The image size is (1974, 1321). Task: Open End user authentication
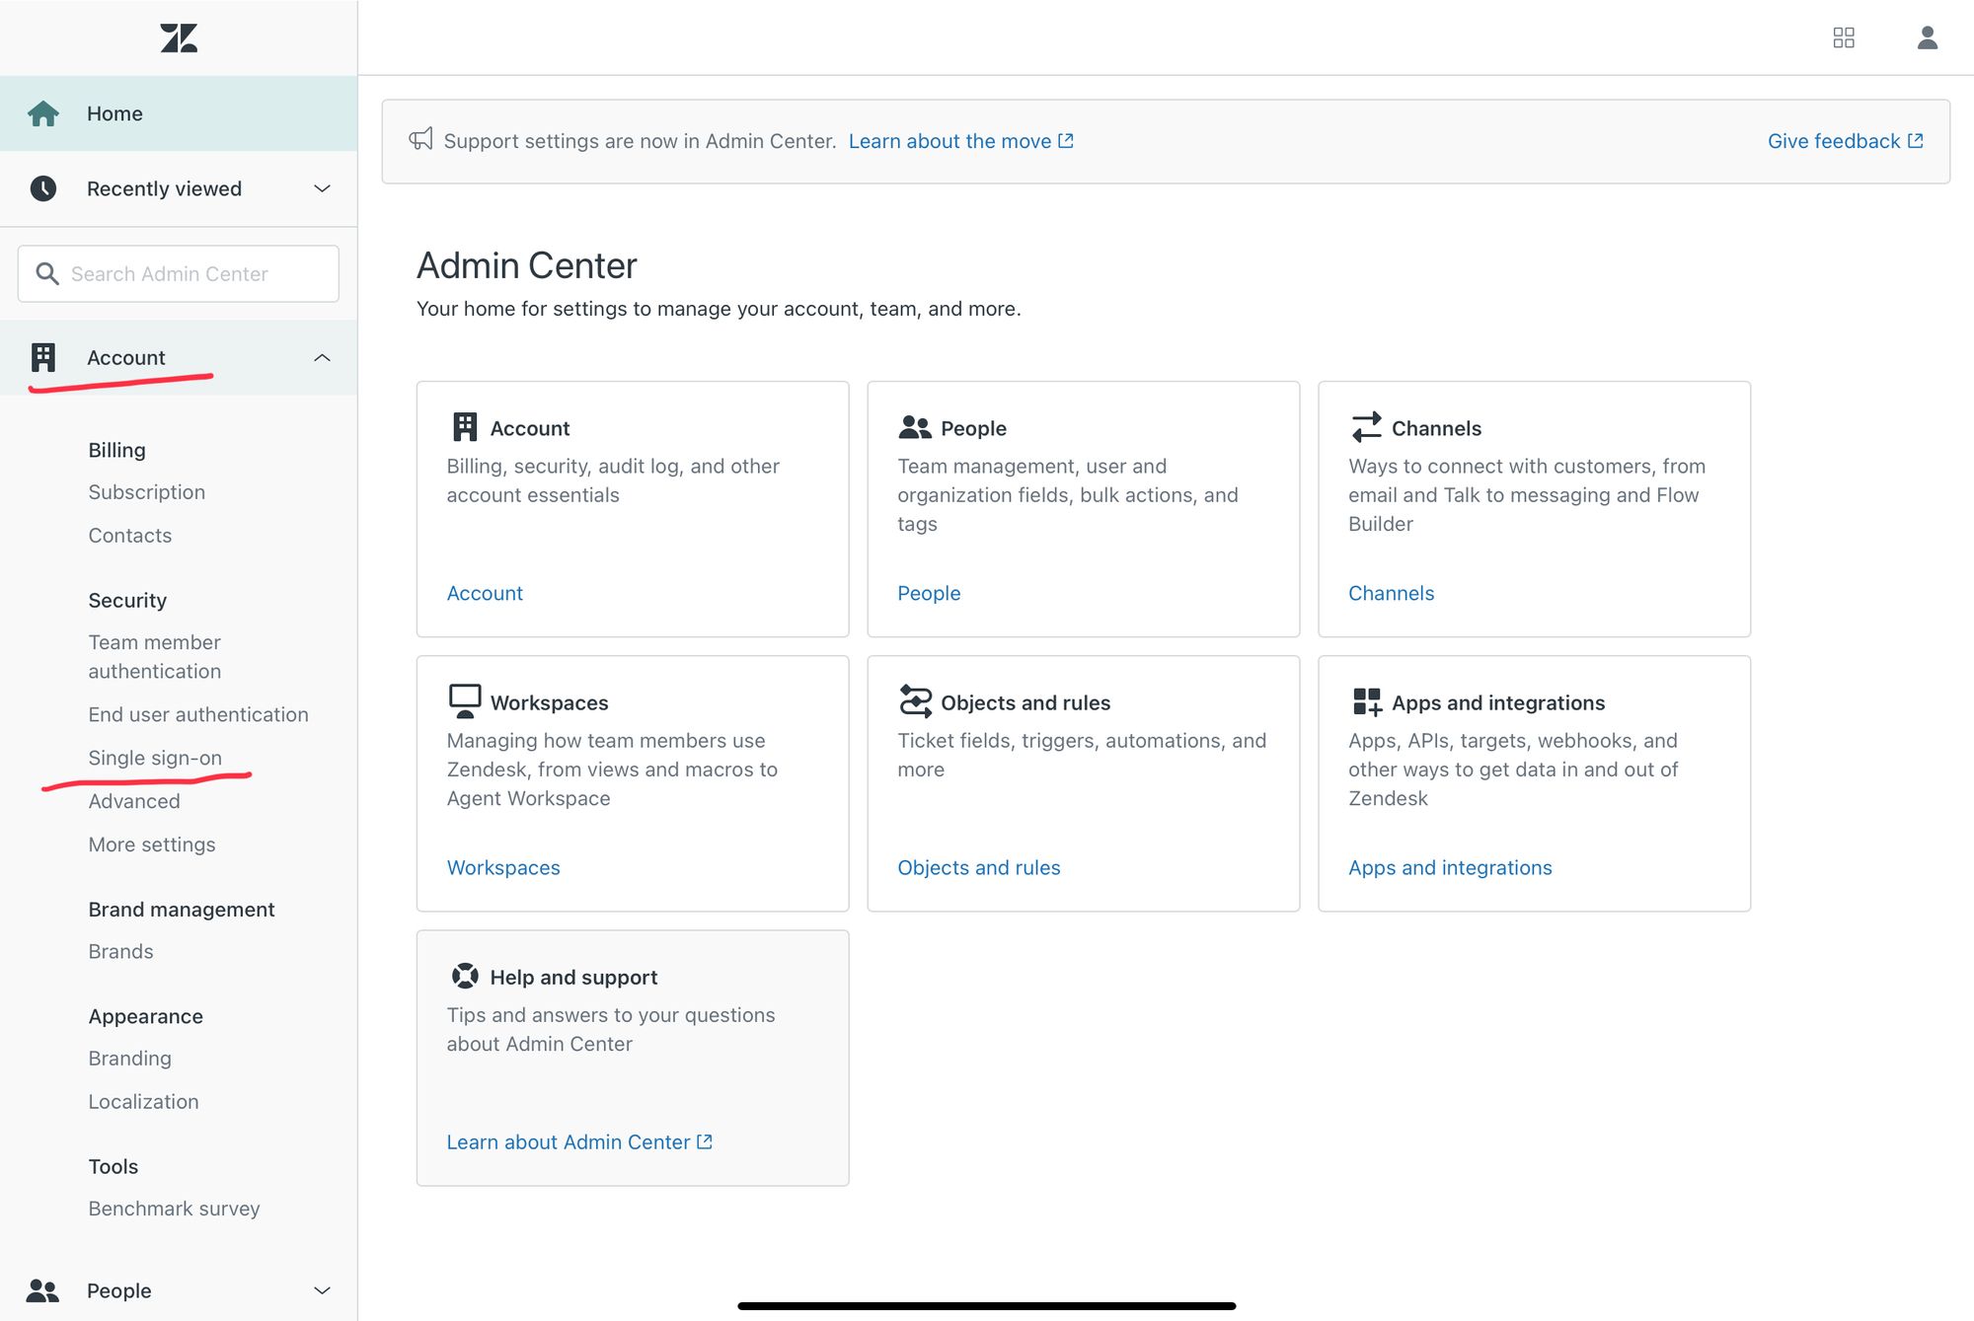[198, 714]
